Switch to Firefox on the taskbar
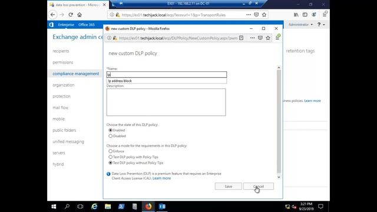The image size is (377, 212). tap(148, 207)
